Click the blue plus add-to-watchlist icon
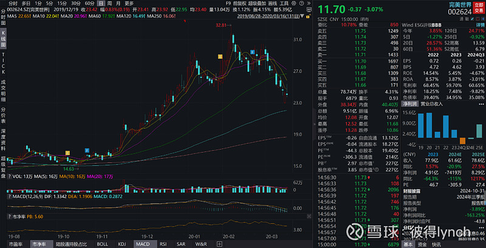486x248 pixels. point(483,19)
